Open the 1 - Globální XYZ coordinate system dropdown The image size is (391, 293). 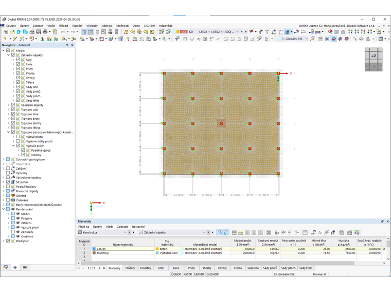click(x=307, y=39)
